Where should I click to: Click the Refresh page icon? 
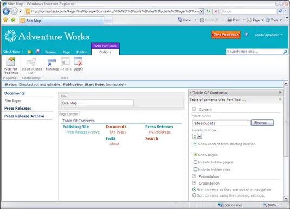(208, 11)
